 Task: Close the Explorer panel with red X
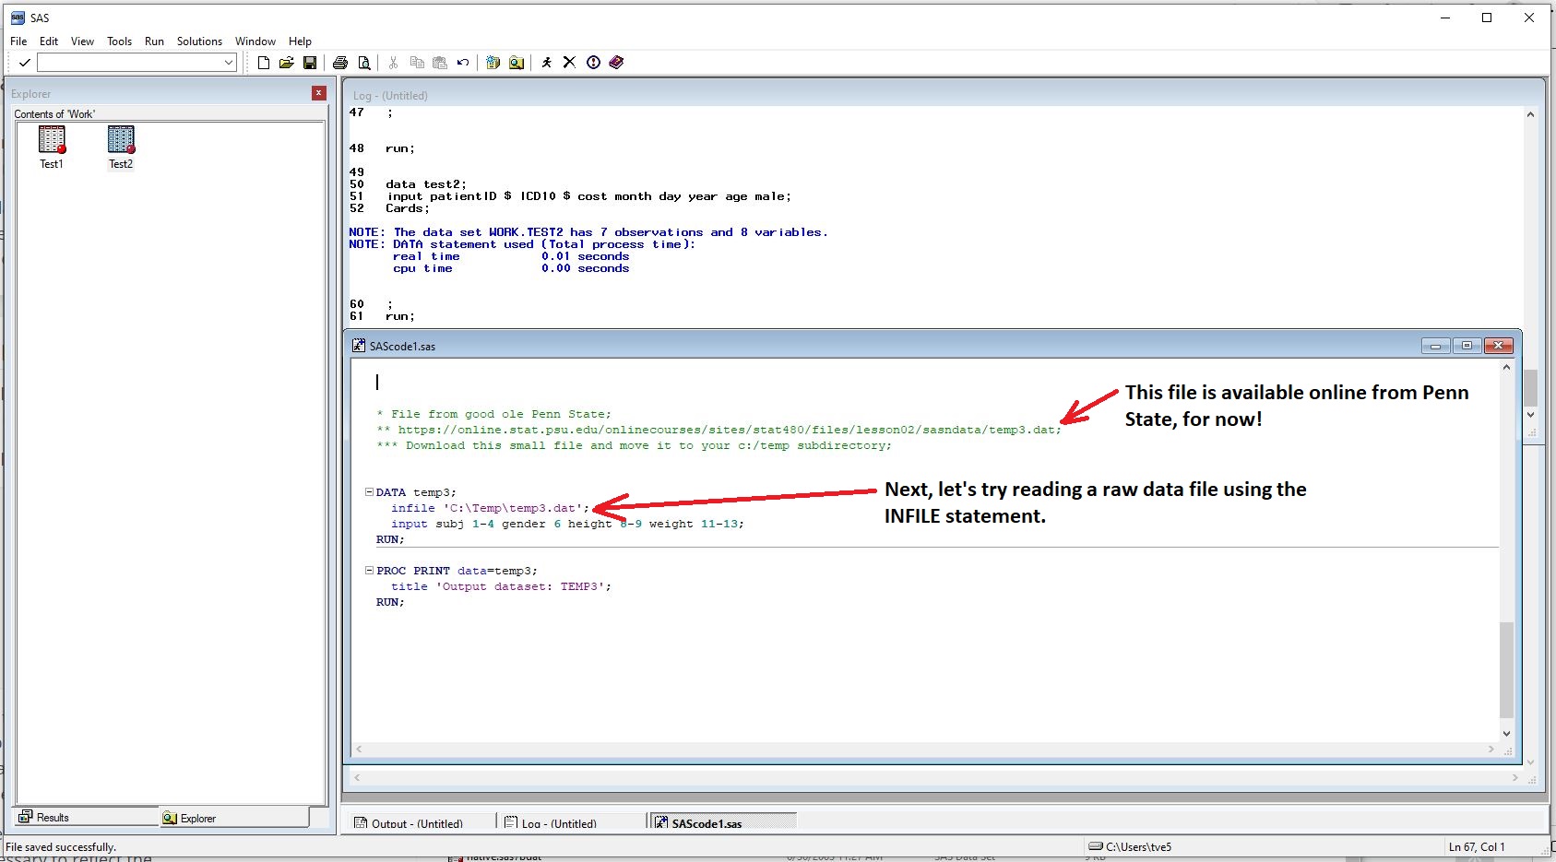point(319,93)
